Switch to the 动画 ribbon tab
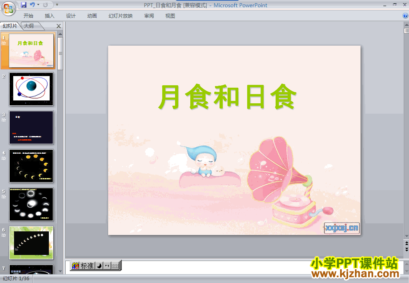This screenshot has width=409, height=283. pos(92,16)
